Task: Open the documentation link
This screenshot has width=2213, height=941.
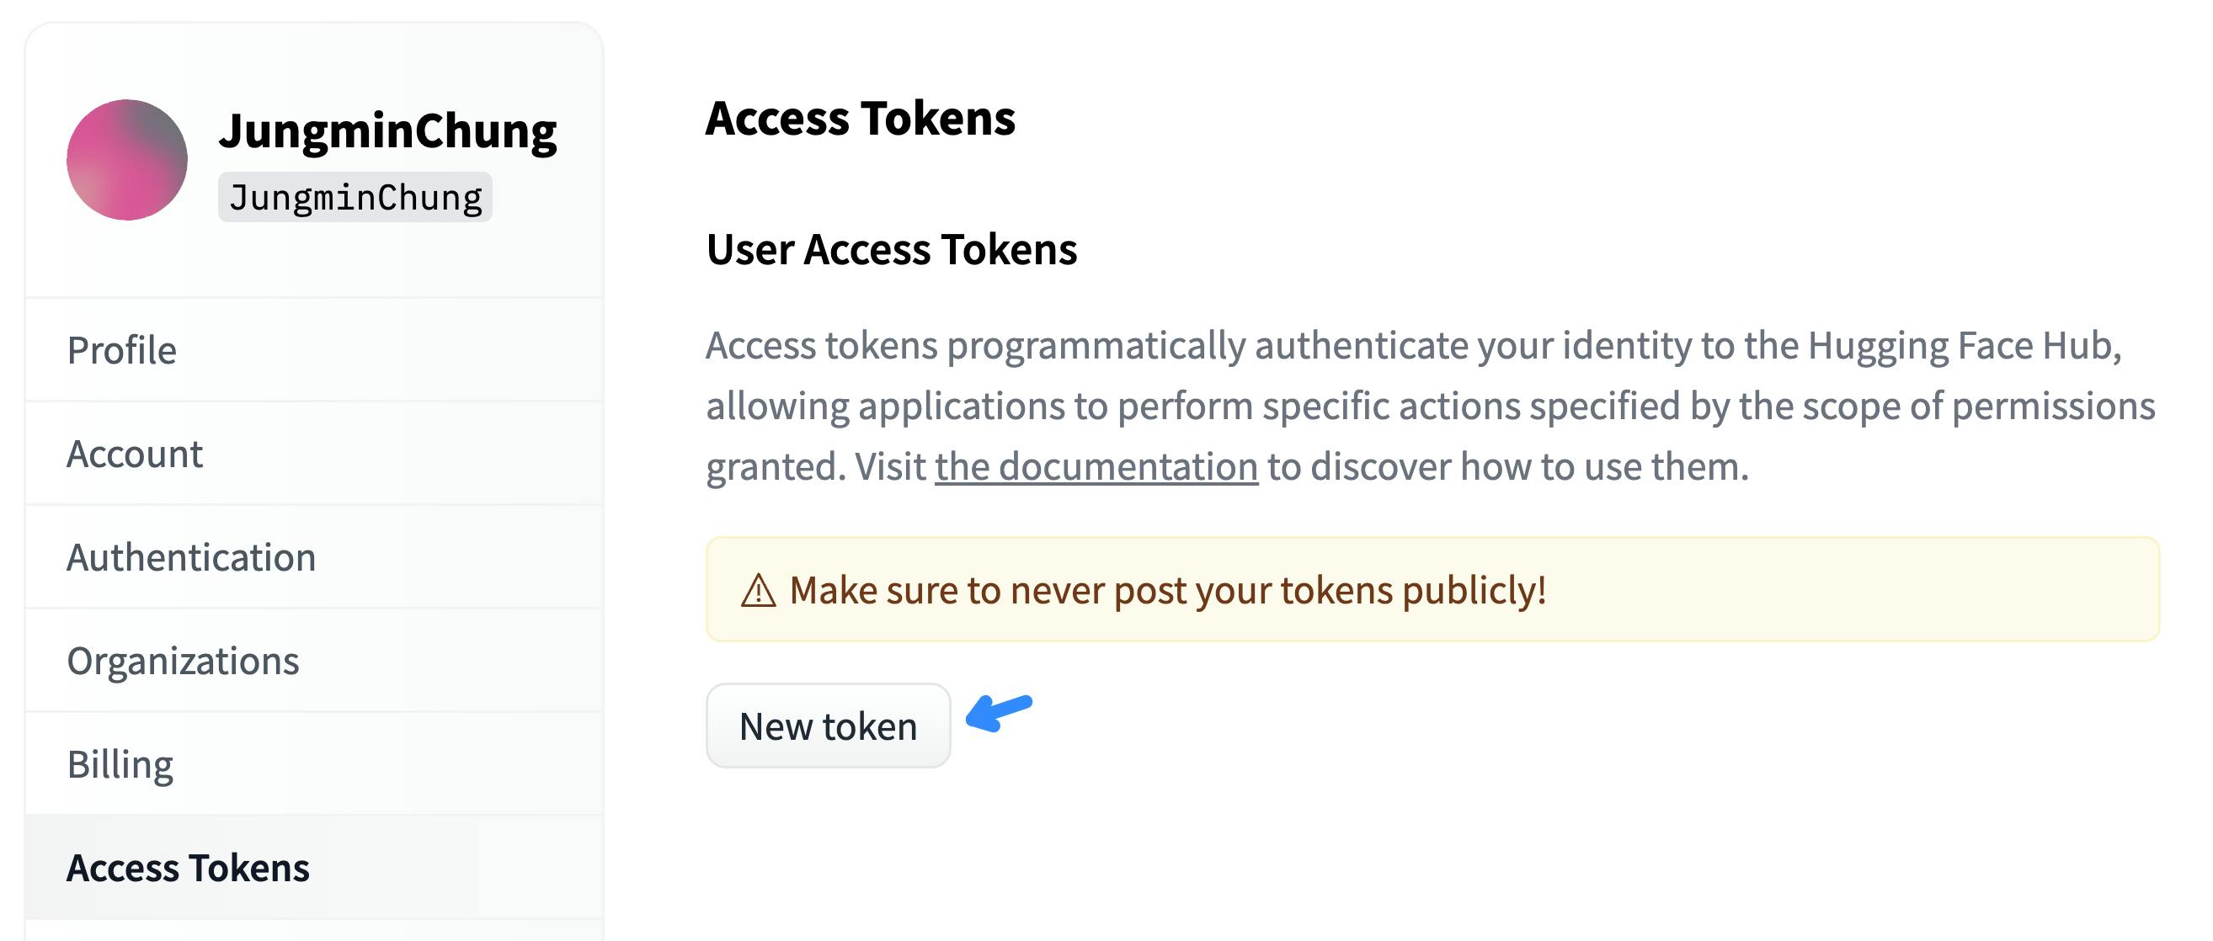Action: [1096, 467]
